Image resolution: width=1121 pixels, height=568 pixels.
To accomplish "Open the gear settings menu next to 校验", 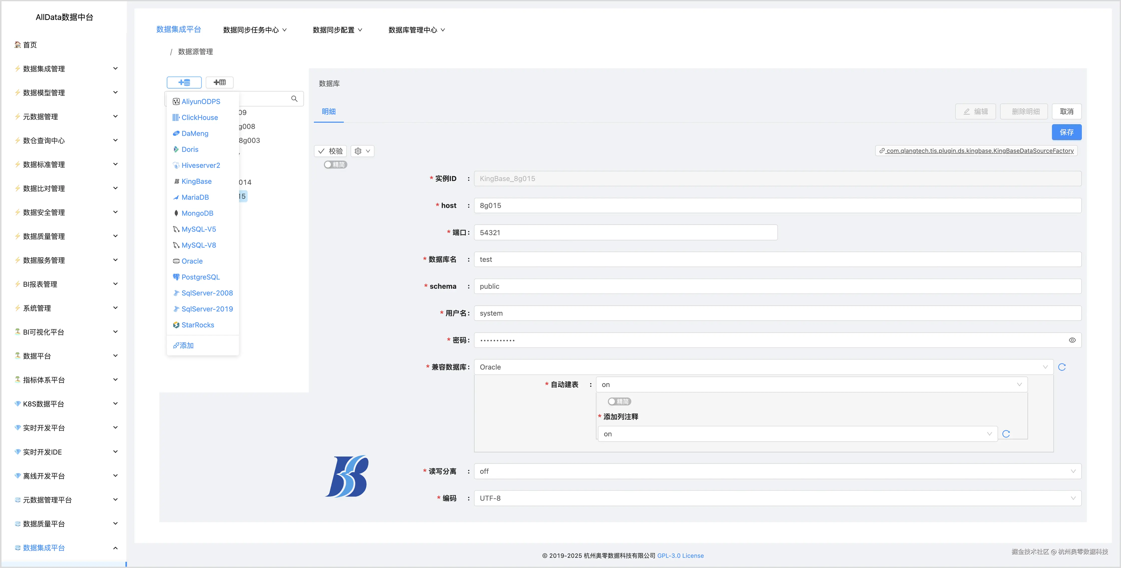I will tap(362, 151).
